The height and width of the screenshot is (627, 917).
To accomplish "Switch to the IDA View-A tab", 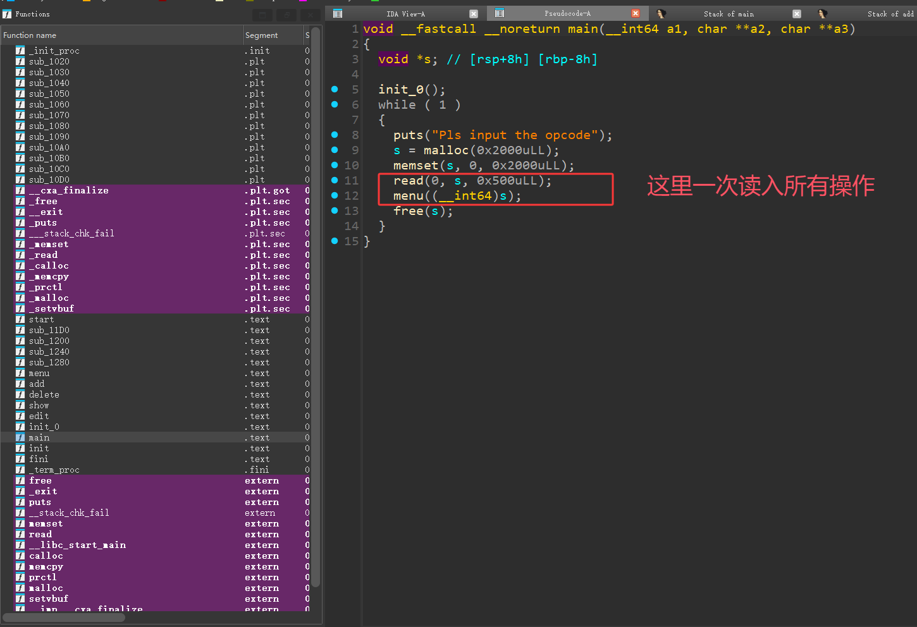I will (405, 13).
